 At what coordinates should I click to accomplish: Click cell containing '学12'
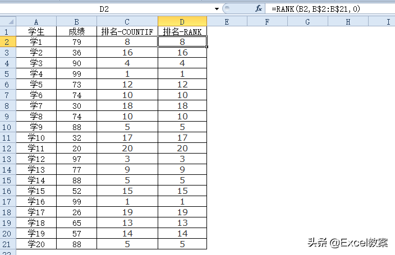[36, 159]
